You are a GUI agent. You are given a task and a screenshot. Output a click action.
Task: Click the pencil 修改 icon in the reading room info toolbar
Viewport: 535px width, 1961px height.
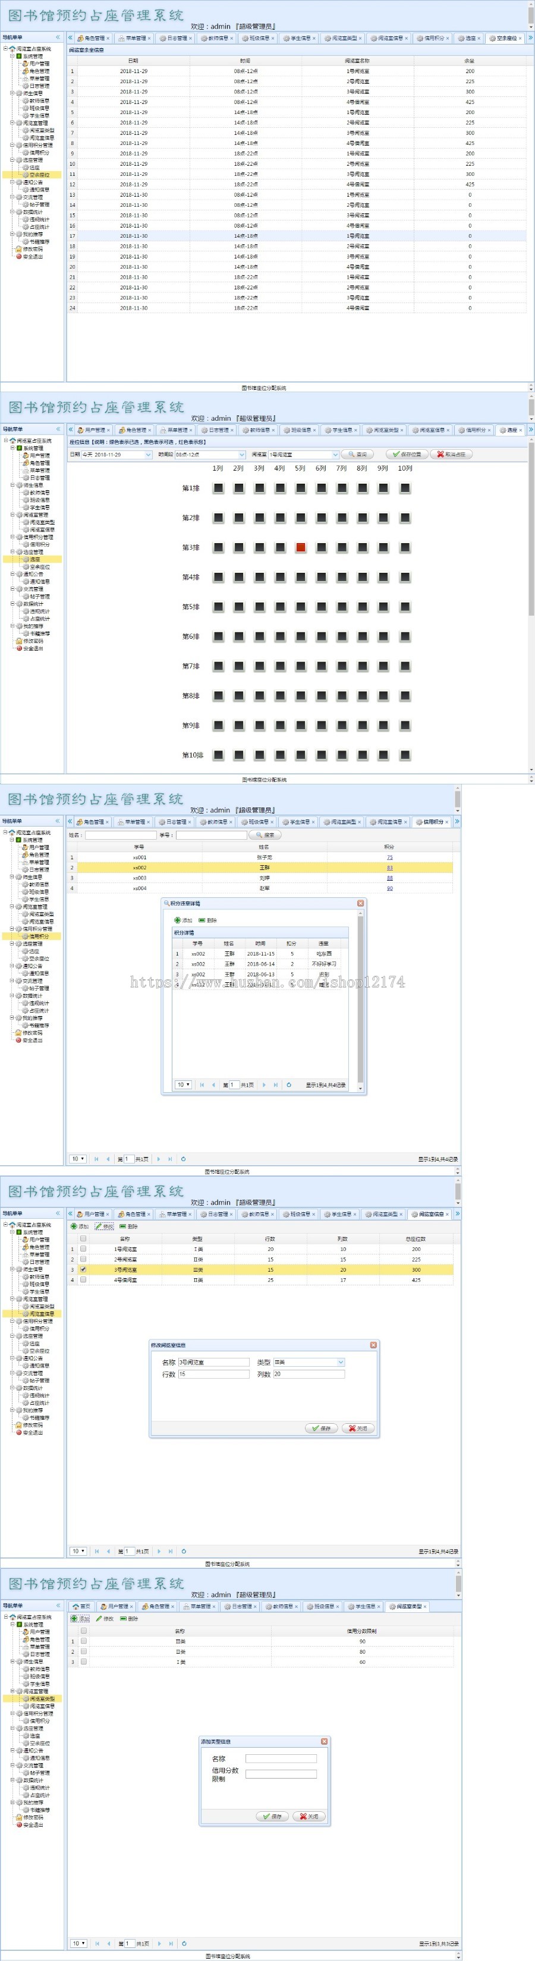pyautogui.click(x=99, y=1227)
